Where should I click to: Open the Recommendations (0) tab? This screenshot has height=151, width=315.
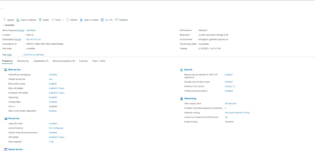click(64, 61)
